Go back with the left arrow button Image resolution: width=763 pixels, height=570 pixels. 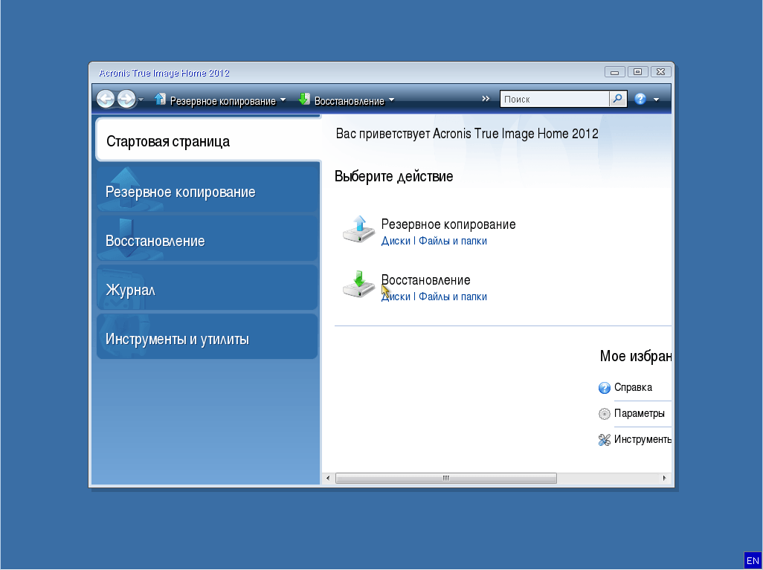[x=106, y=99]
